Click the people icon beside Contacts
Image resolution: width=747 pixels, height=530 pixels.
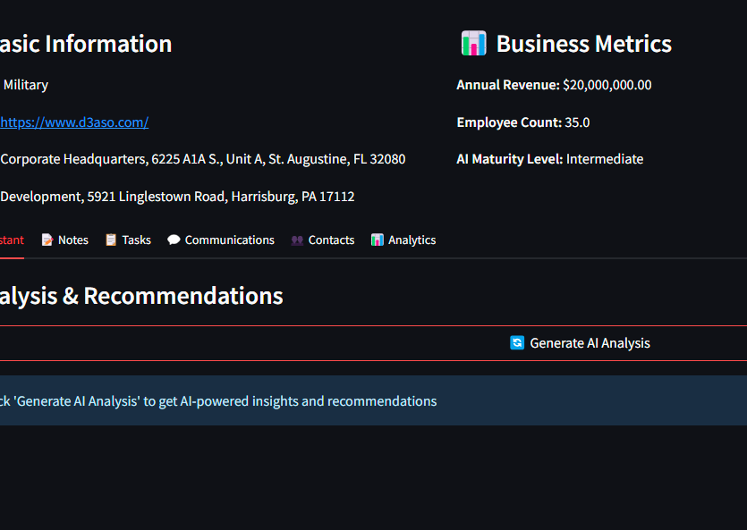point(297,240)
